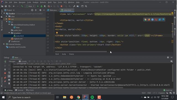177x100 pixels.
Task: Select index.html in project tree
Action: 20,36
